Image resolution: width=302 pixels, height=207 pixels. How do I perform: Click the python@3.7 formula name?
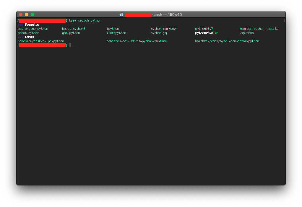(x=204, y=29)
